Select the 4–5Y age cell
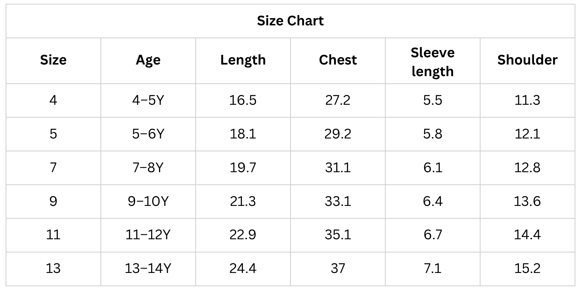 148,100
